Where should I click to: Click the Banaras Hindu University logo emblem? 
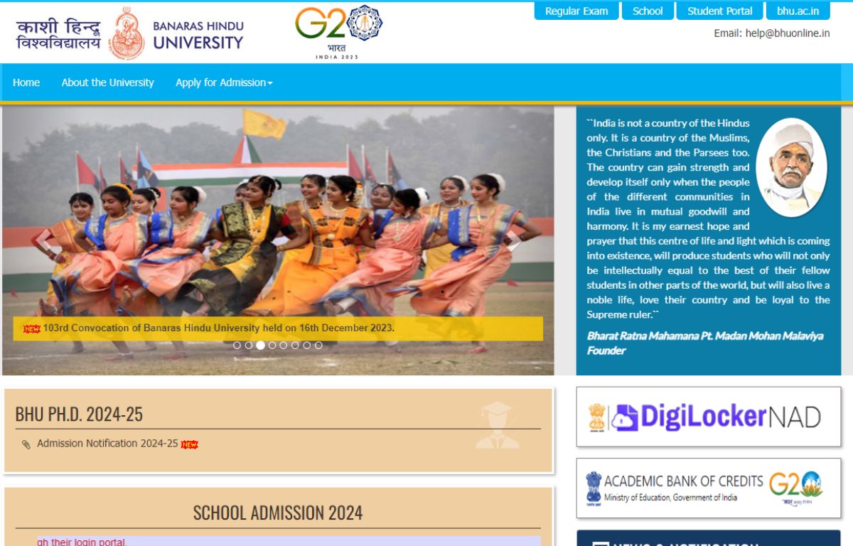tap(127, 33)
